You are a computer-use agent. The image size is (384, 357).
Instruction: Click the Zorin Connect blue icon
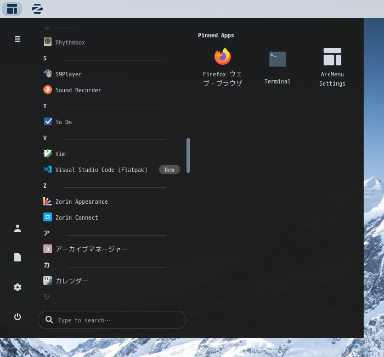pyautogui.click(x=48, y=217)
